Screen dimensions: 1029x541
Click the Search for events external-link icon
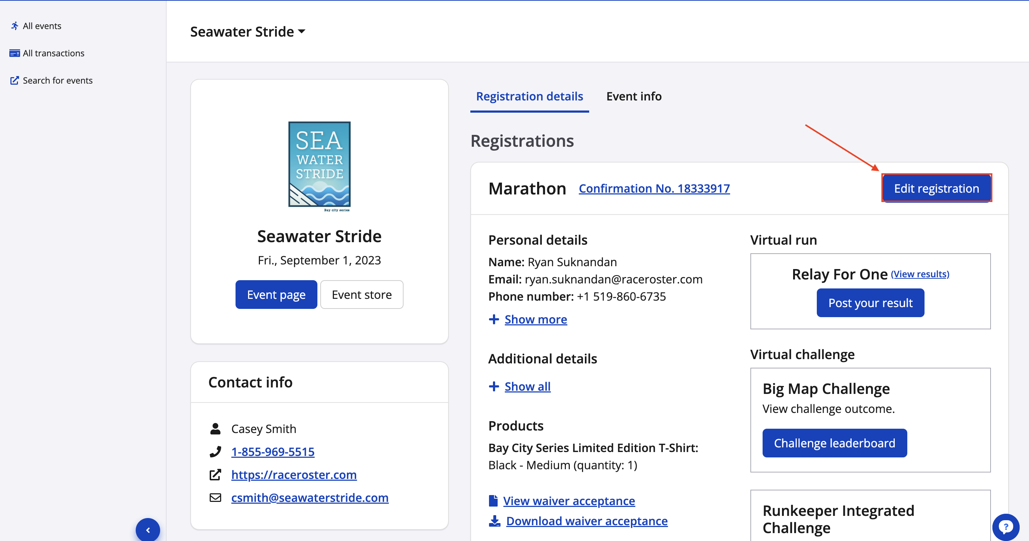tap(14, 80)
